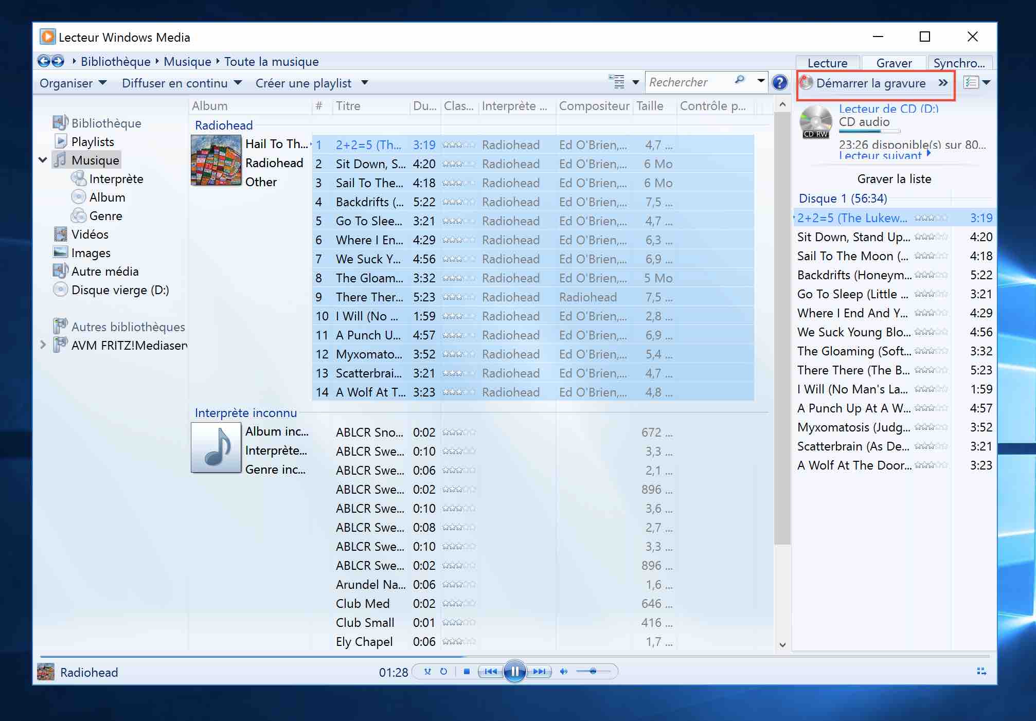Toggle repeat playback mode
The height and width of the screenshot is (721, 1036).
coord(443,672)
